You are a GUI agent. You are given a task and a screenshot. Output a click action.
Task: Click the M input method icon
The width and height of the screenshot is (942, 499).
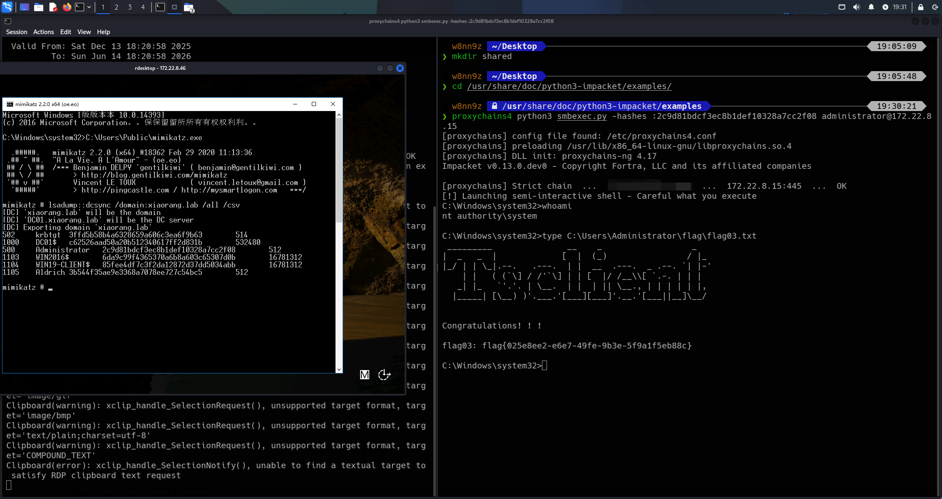coord(364,375)
